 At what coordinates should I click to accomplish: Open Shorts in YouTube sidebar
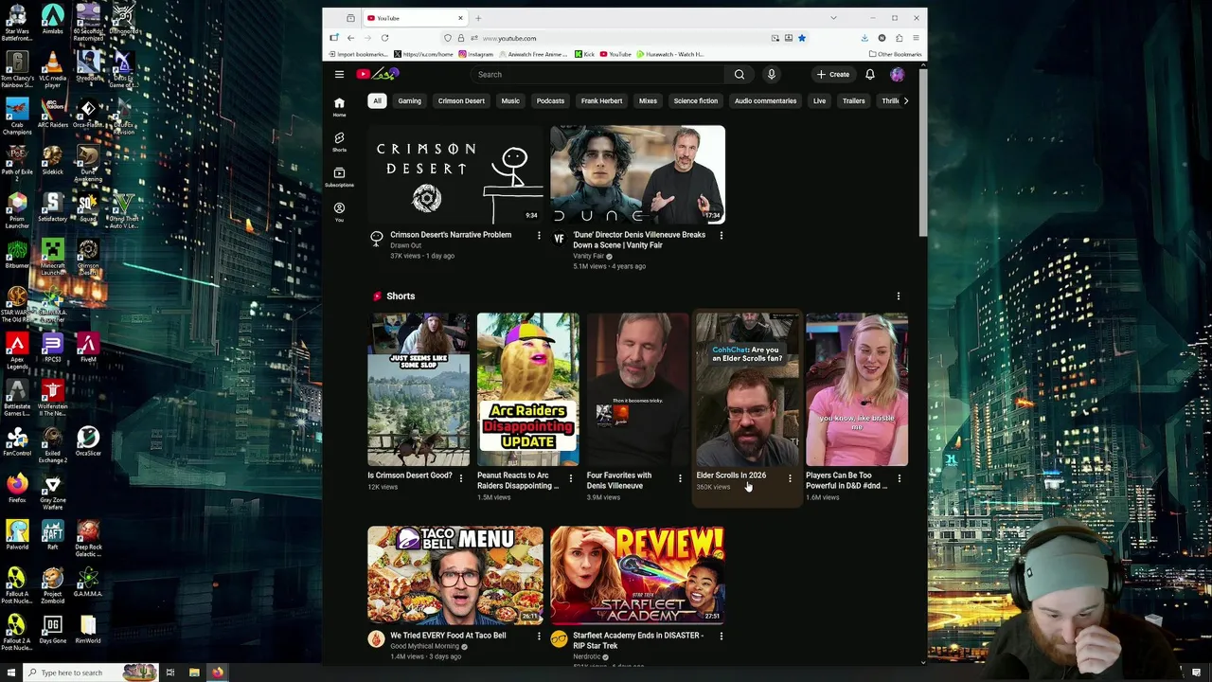pos(339,142)
